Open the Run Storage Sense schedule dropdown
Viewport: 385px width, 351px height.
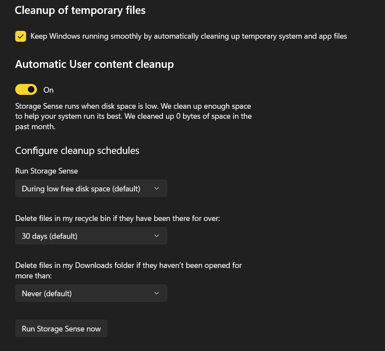pyautogui.click(x=91, y=188)
